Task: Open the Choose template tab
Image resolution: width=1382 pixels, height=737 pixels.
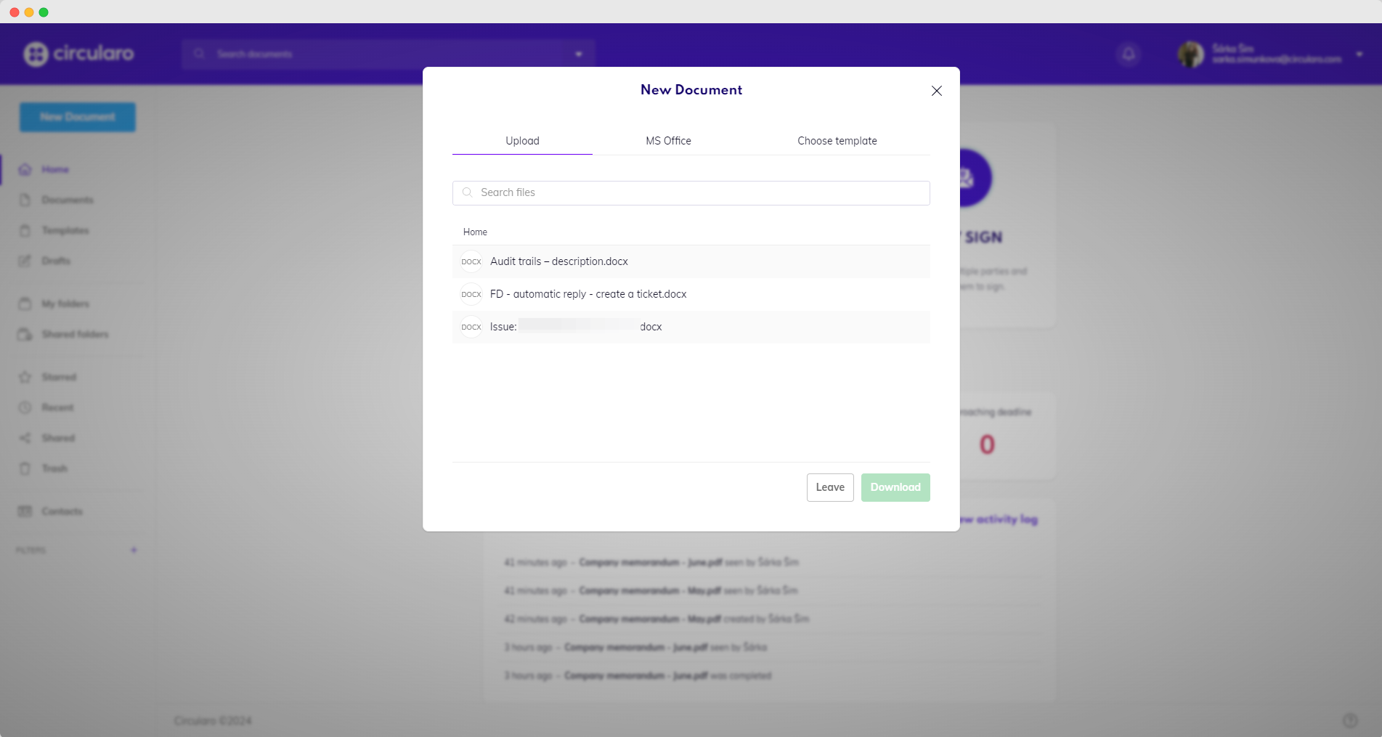Action: [x=837, y=141]
